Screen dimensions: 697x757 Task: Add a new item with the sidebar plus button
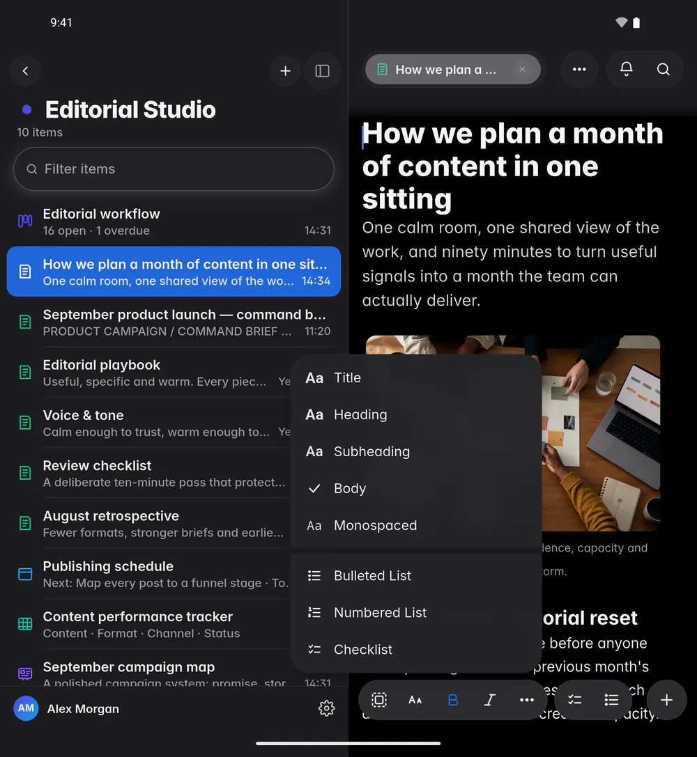286,71
